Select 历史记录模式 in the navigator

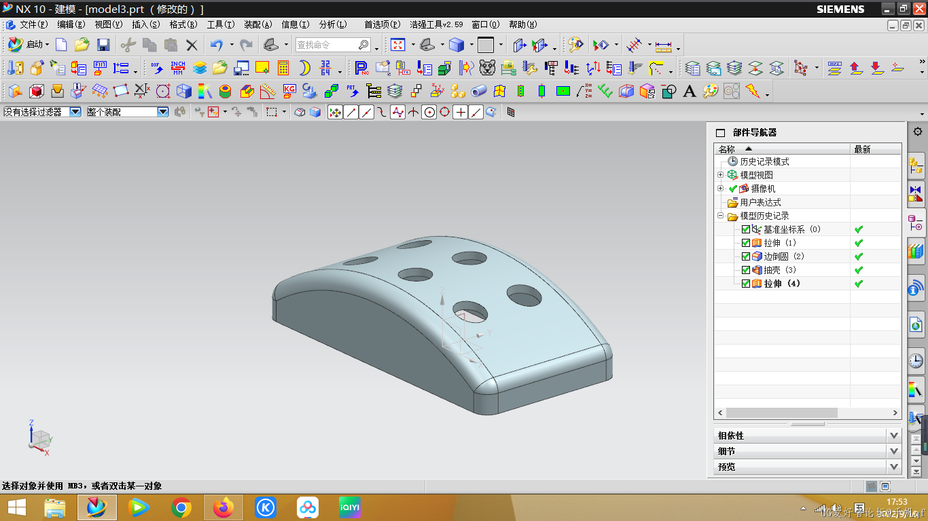click(764, 161)
